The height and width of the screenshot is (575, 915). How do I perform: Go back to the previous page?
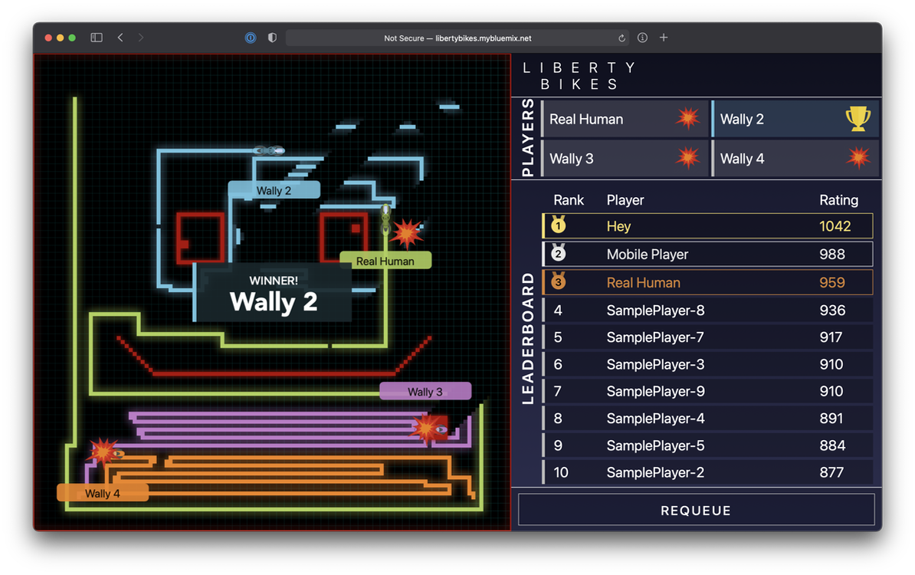coord(120,38)
